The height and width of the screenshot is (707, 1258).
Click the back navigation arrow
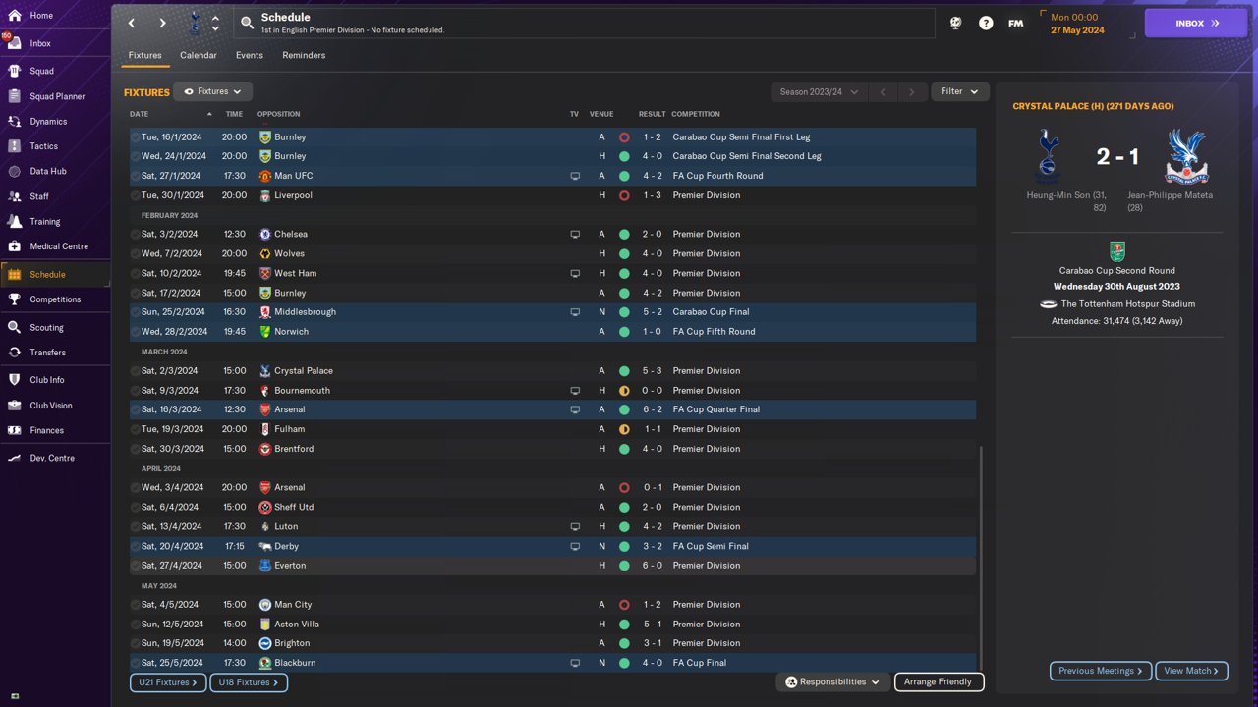tap(132, 23)
